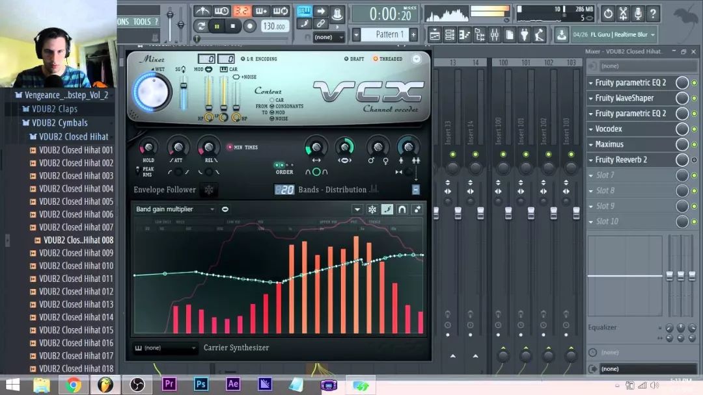Pause playback with the transport pause button
The height and width of the screenshot is (395, 703).
tap(217, 27)
